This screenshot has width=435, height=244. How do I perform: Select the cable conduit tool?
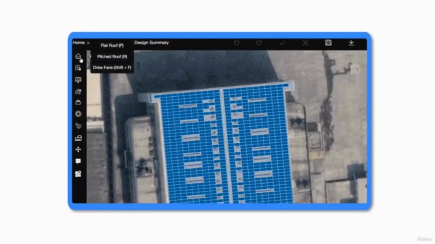coord(78,91)
